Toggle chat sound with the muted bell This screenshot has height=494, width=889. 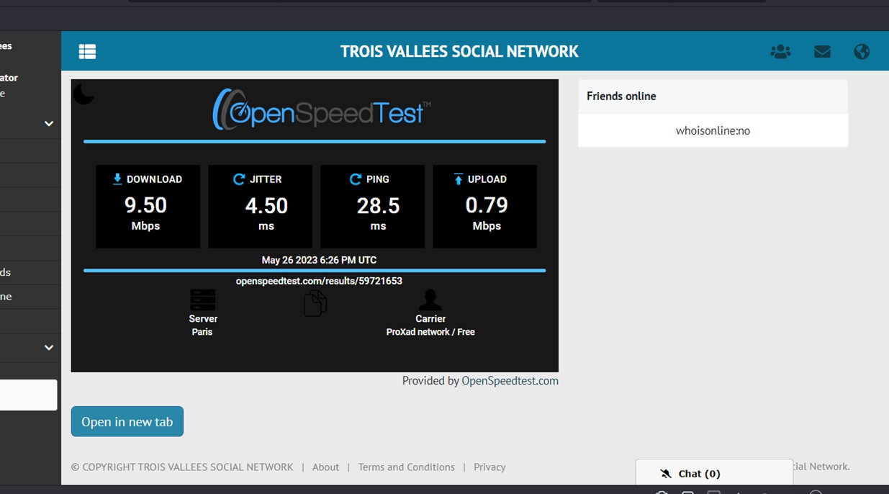coord(666,473)
